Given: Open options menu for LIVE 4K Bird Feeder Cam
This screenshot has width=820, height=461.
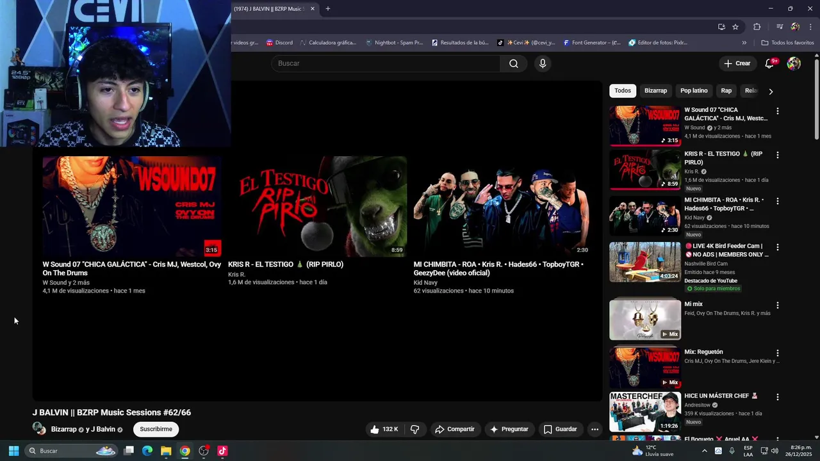Looking at the screenshot, I should pos(778,247).
